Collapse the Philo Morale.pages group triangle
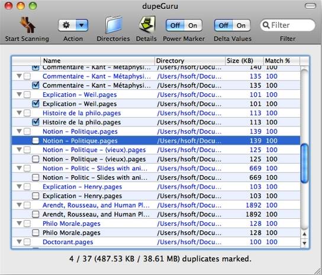This screenshot has width=322, height=275. [x=19, y=224]
